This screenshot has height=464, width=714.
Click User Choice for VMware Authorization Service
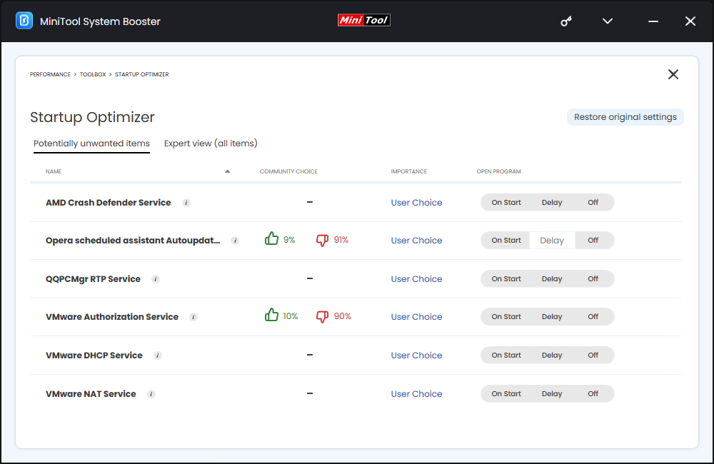point(416,317)
